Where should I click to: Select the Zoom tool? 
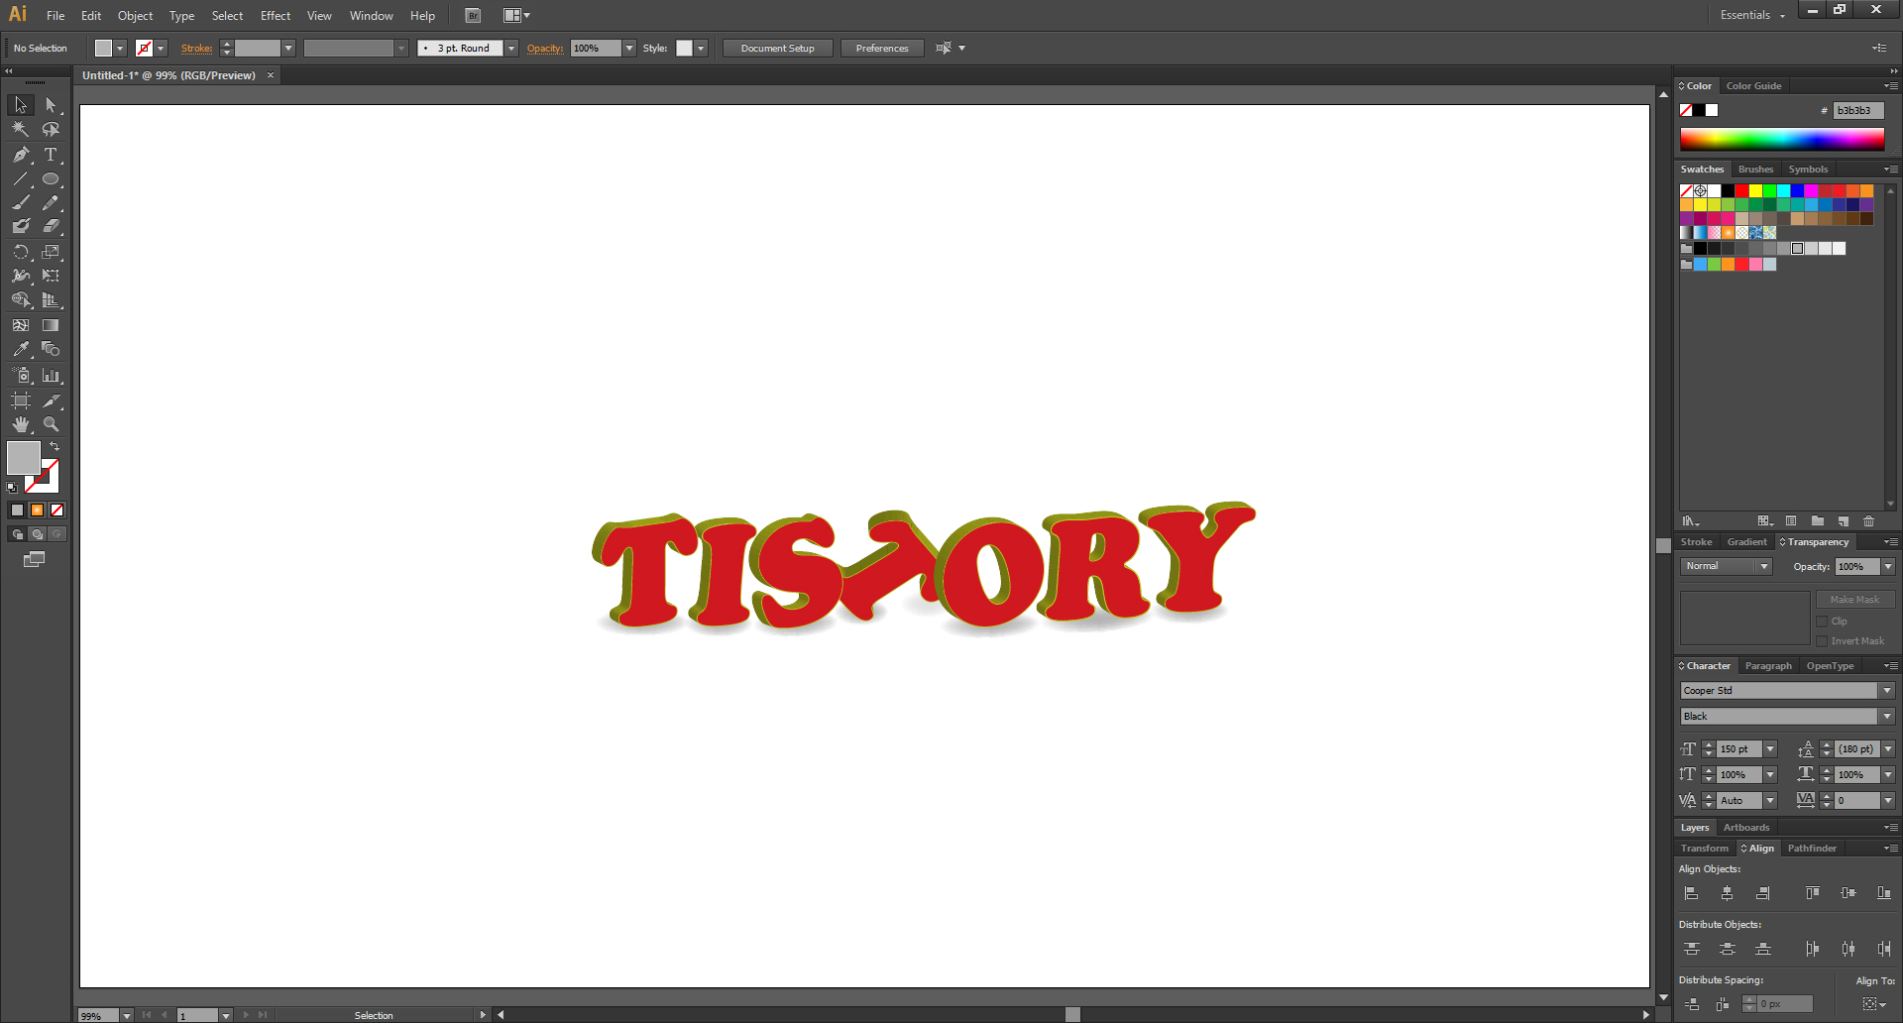point(51,424)
